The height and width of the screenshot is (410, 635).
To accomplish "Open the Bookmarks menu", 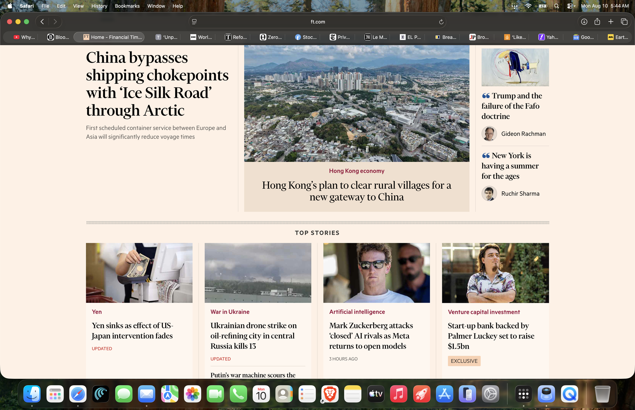I will pyautogui.click(x=127, y=6).
